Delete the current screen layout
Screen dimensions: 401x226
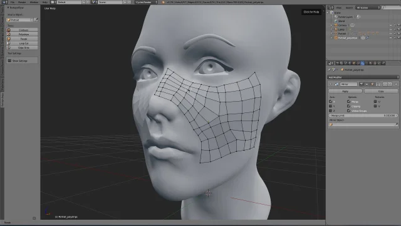[88, 2]
